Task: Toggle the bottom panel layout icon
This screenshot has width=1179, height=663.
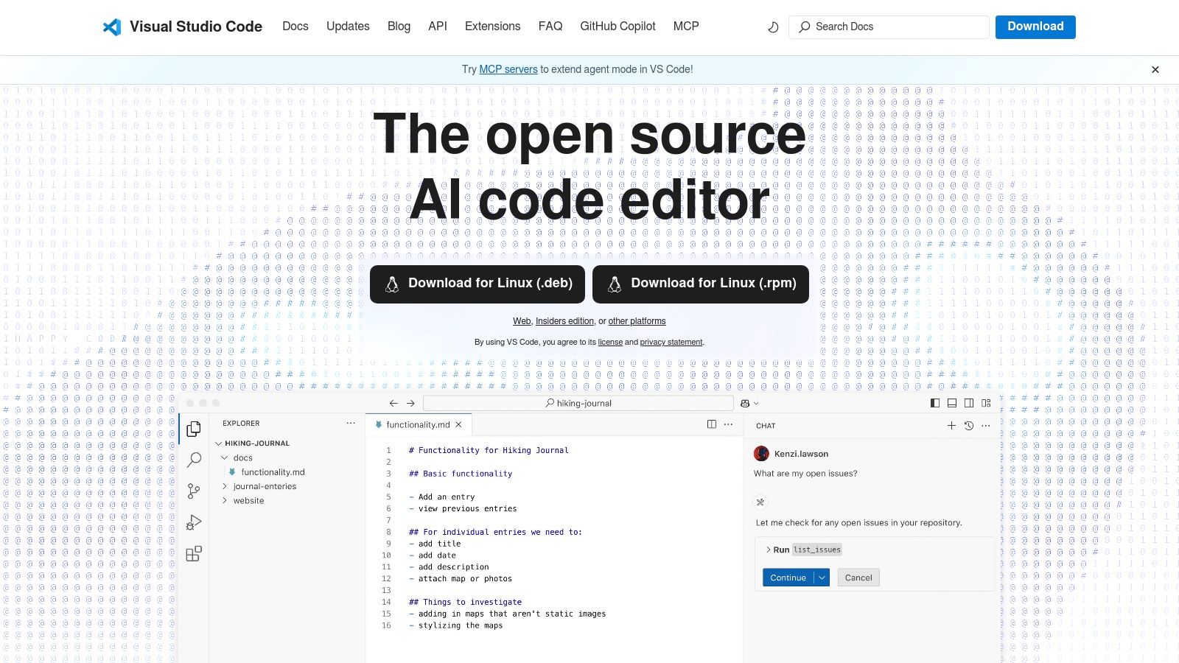Action: point(952,403)
